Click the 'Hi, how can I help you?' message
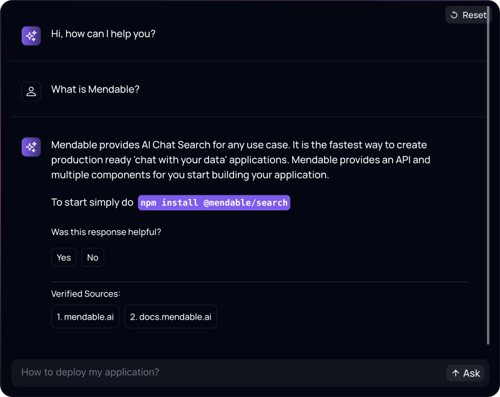This screenshot has width=500, height=397. click(x=103, y=34)
